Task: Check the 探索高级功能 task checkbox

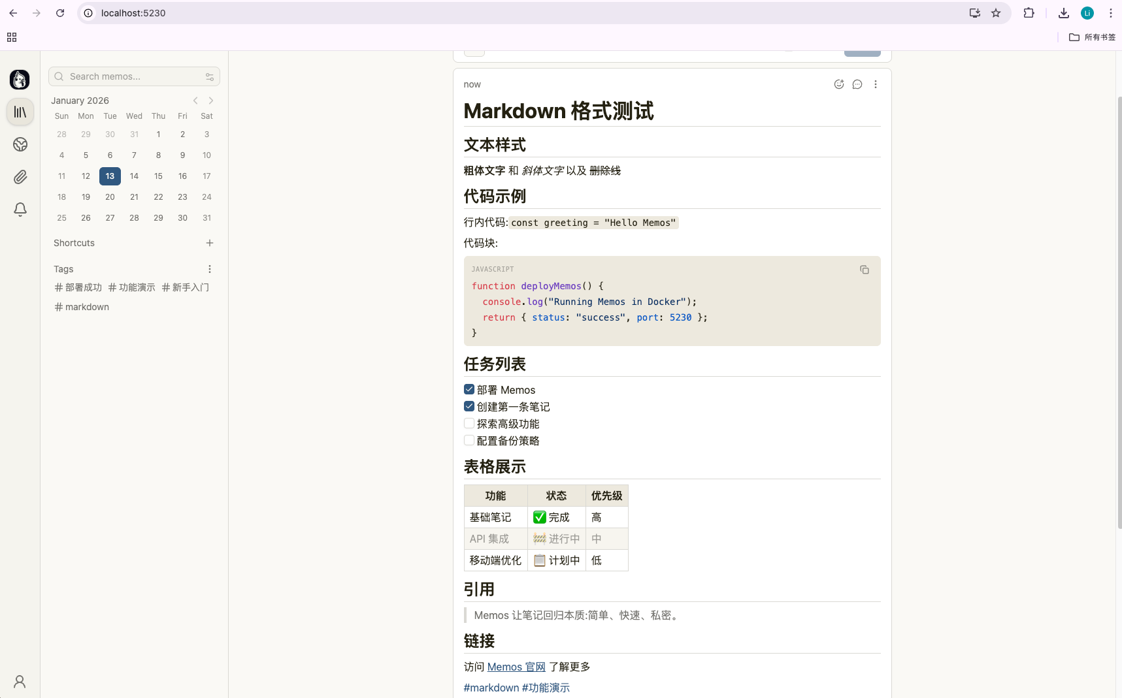Action: 469,423
